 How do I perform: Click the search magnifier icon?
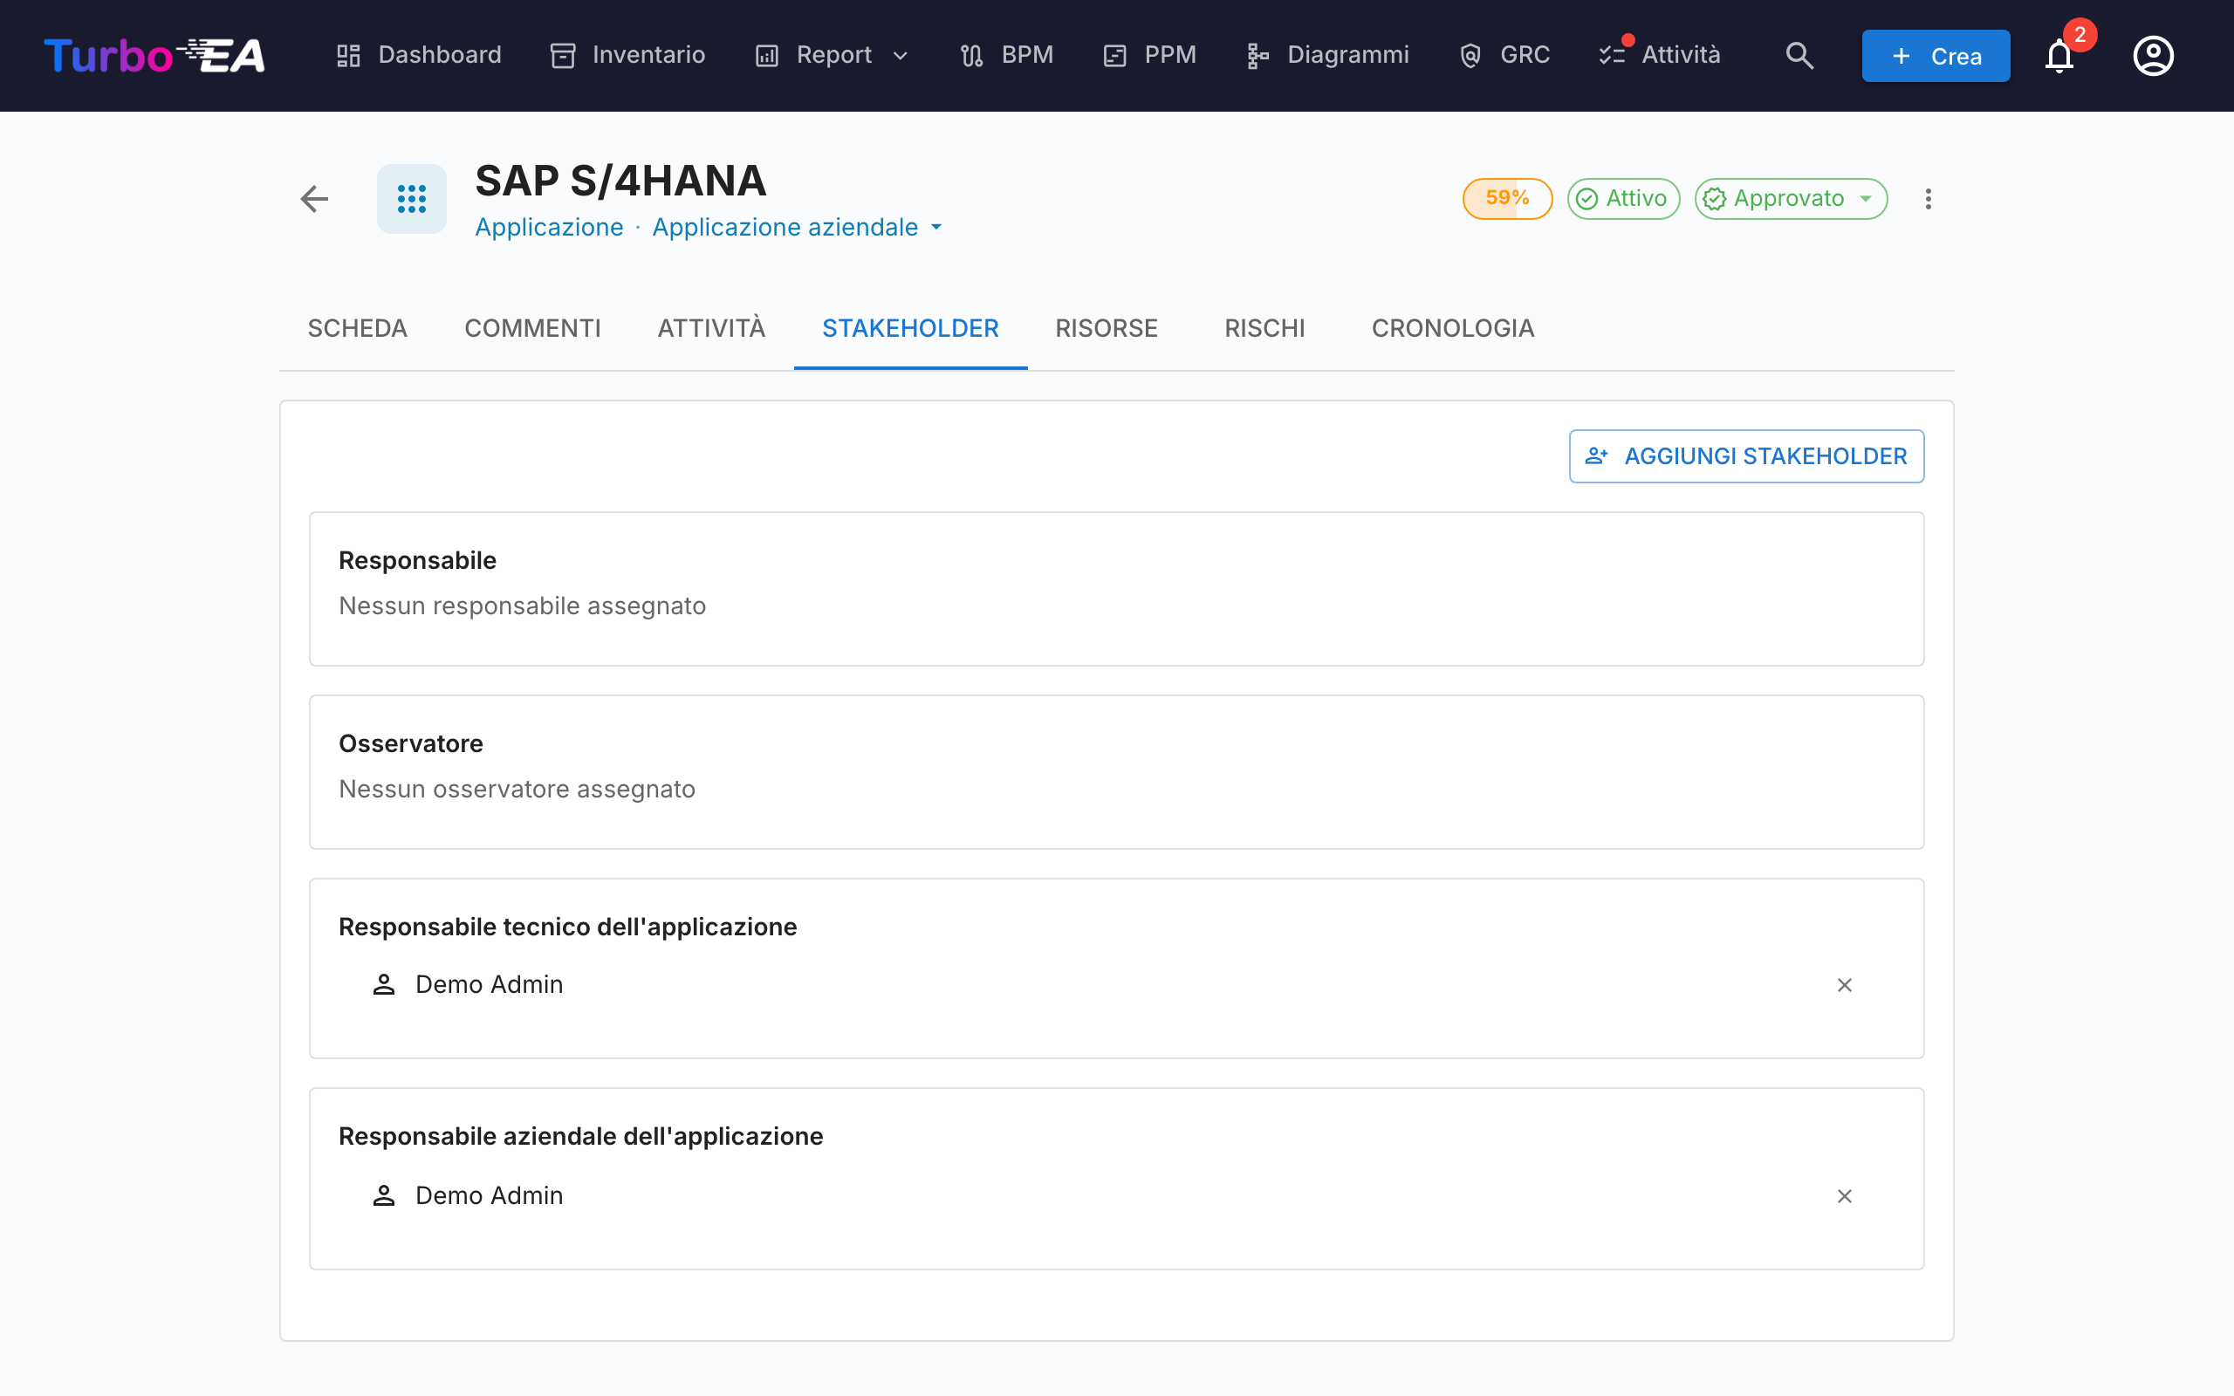[1799, 55]
